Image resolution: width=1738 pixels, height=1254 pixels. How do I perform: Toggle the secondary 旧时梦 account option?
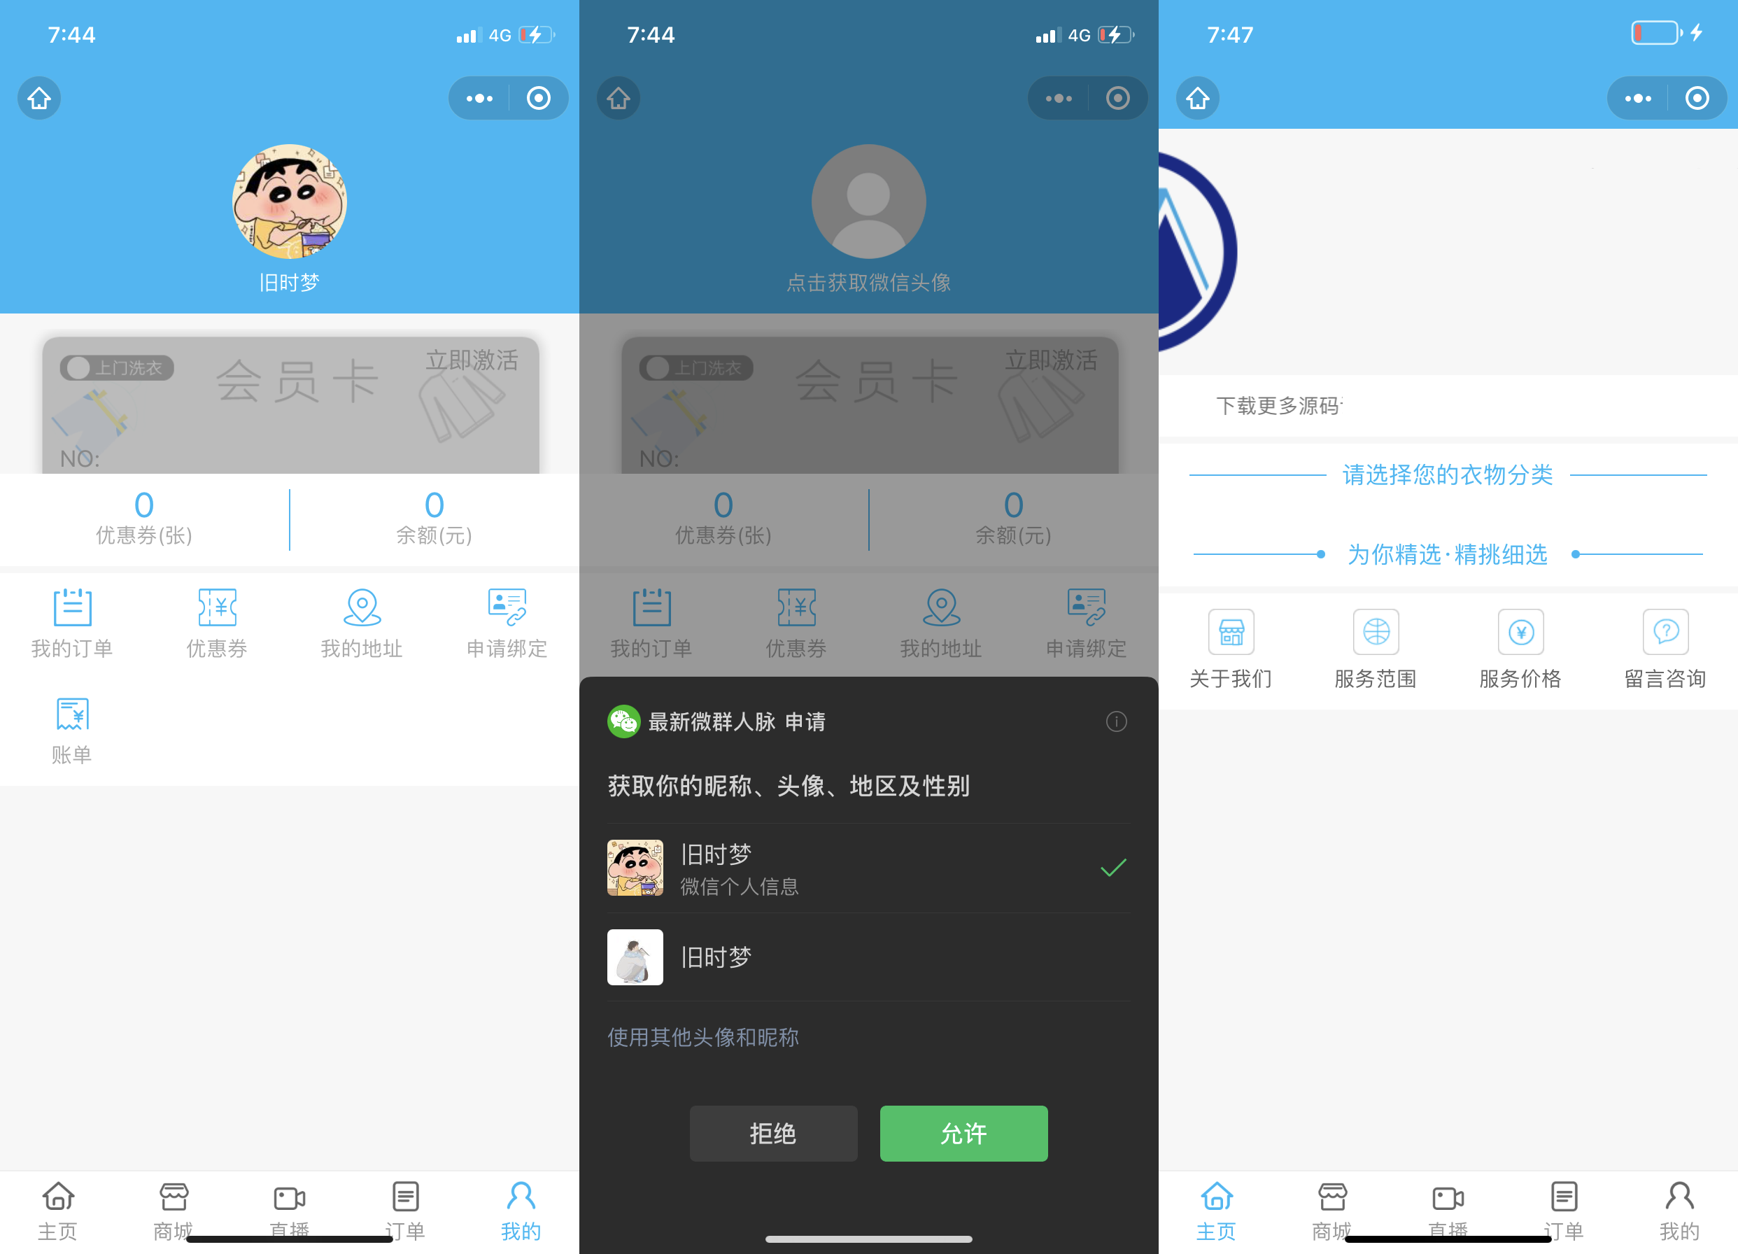(x=869, y=959)
